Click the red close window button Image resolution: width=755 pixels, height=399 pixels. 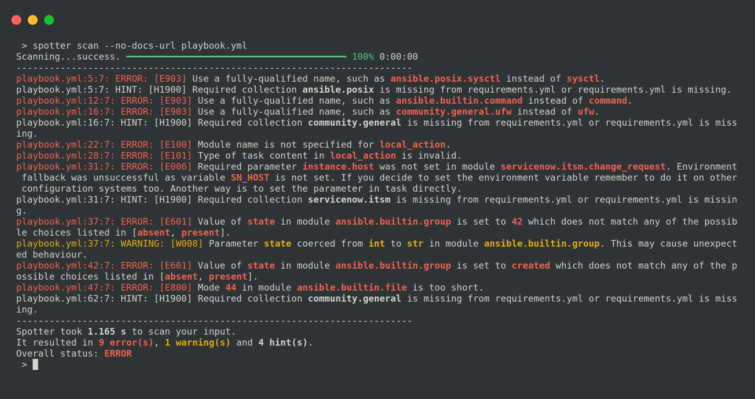point(16,20)
